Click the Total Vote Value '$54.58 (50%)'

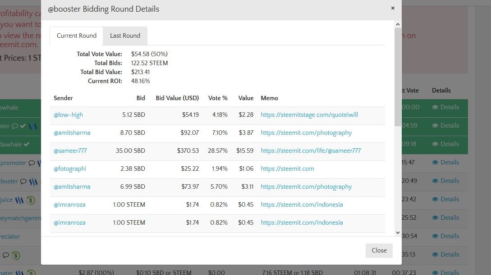tap(149, 54)
